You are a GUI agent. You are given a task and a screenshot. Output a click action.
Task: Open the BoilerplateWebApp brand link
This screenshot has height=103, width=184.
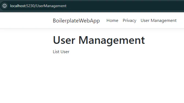click(76, 21)
